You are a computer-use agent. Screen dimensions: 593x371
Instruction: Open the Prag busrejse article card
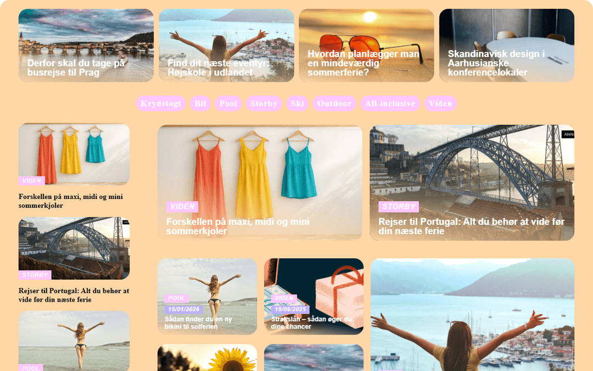click(x=86, y=46)
